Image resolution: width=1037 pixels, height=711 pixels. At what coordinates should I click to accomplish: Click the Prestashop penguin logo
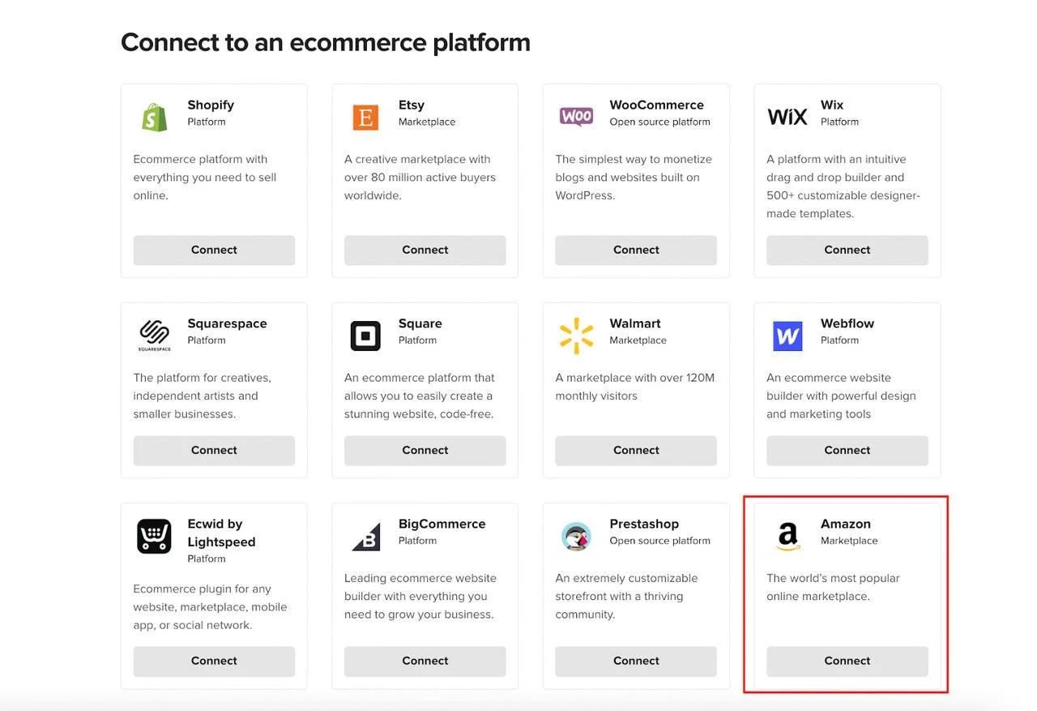coord(576,536)
